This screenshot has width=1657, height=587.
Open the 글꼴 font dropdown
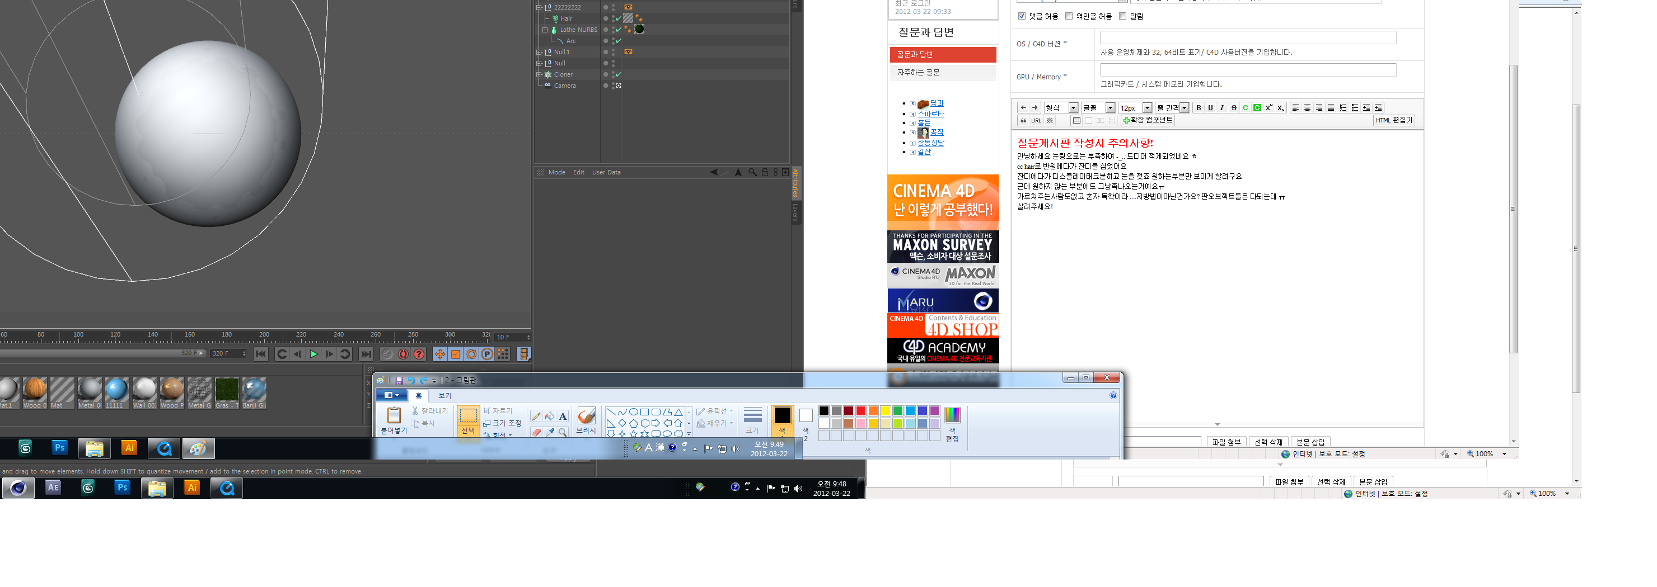(1098, 108)
